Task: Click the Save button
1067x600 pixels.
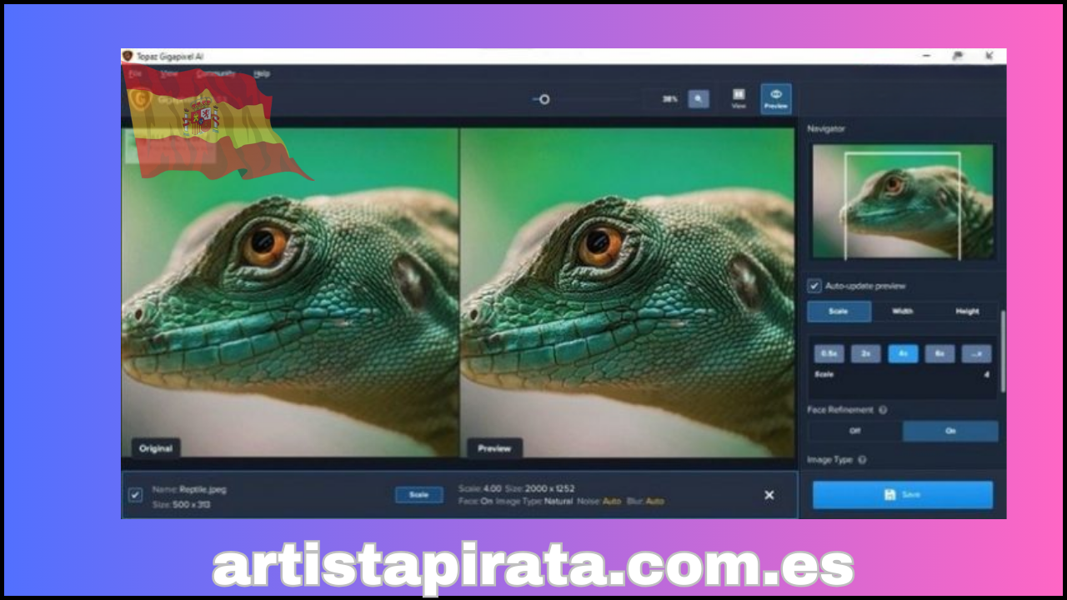Action: point(903,495)
